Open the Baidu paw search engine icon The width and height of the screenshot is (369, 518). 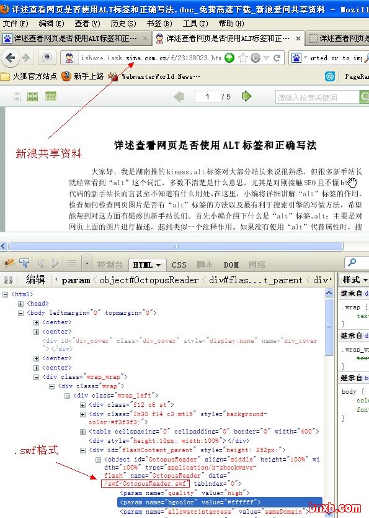[296, 58]
